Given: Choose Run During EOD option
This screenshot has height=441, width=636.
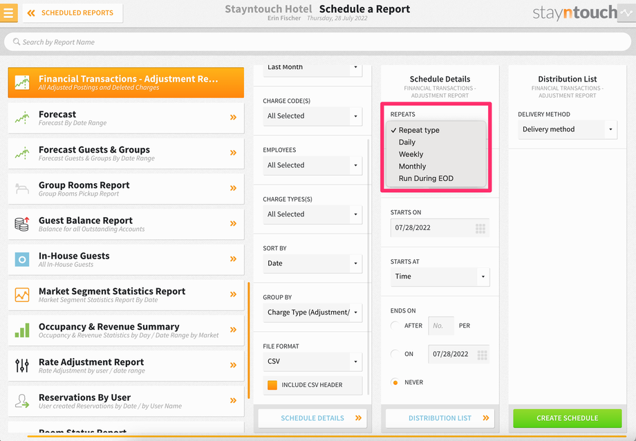Looking at the screenshot, I should click(436, 178).
